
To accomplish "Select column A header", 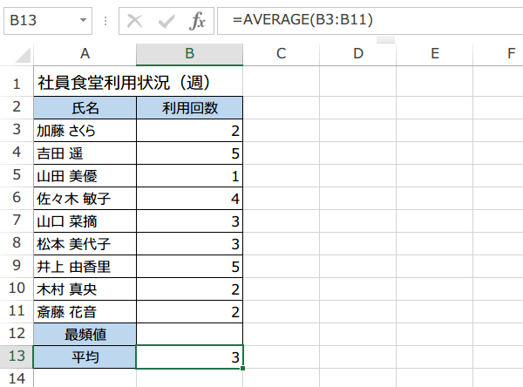I will click(85, 54).
